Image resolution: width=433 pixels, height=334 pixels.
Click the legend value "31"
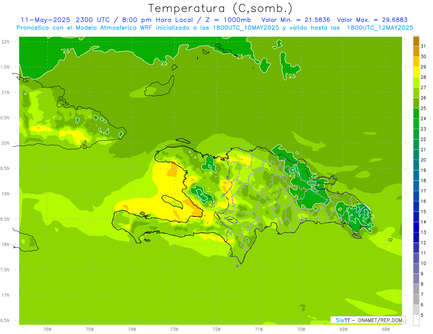[423, 46]
